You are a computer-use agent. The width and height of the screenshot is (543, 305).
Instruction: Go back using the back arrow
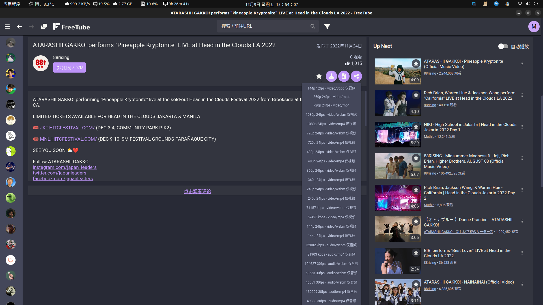click(x=19, y=27)
